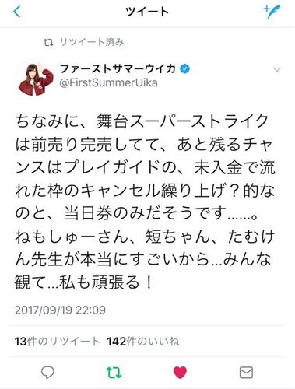Go back using the left chevron

(x=17, y=12)
